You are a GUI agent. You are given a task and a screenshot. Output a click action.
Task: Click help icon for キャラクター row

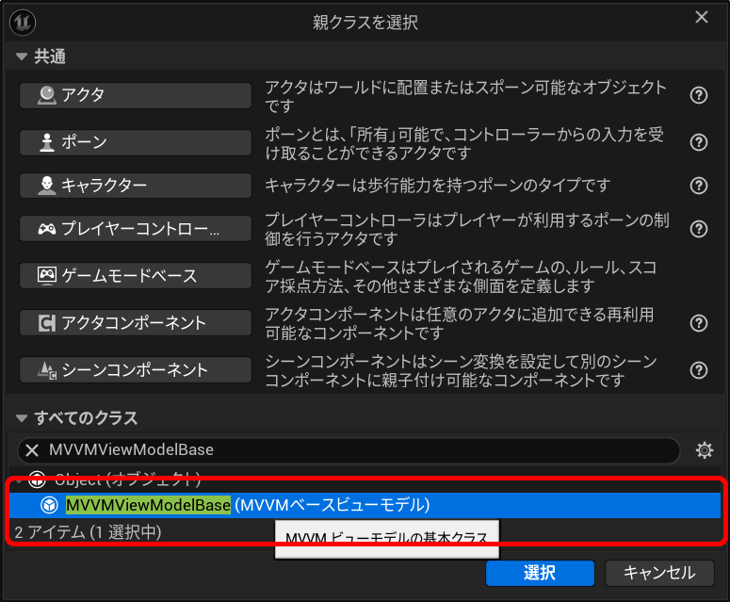(699, 186)
